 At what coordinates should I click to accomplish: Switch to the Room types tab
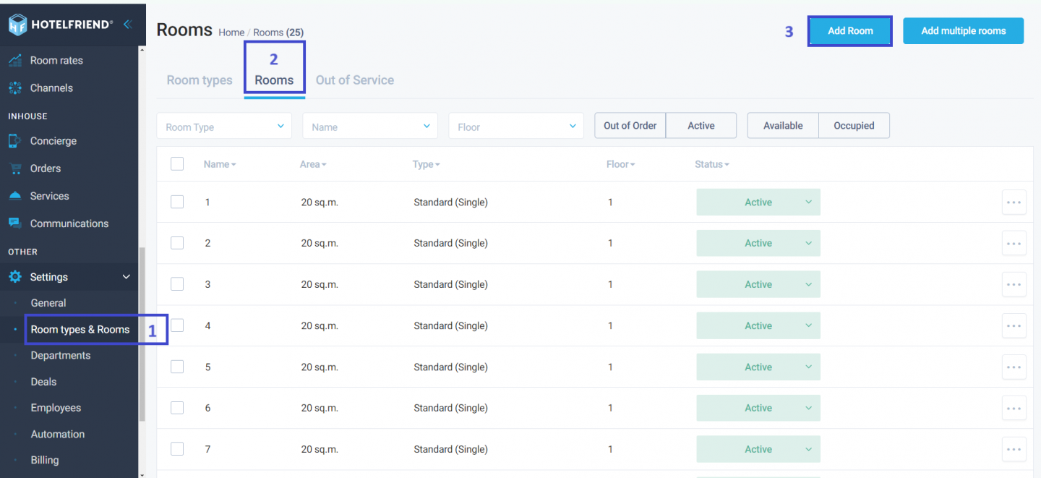[x=200, y=80]
